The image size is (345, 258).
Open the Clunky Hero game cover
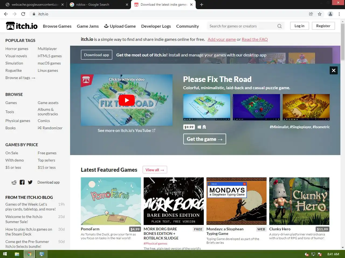pyautogui.click(x=299, y=201)
